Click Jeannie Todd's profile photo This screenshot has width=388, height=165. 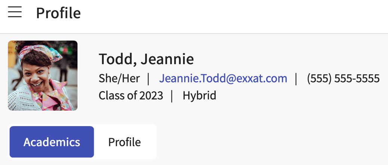coord(43,76)
